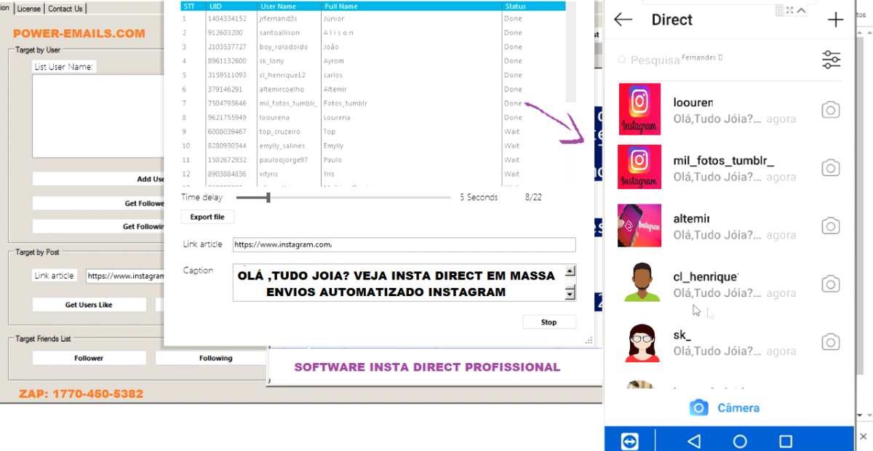The height and width of the screenshot is (451, 873).
Task: Click Following under Target Friends List
Action: click(x=210, y=358)
